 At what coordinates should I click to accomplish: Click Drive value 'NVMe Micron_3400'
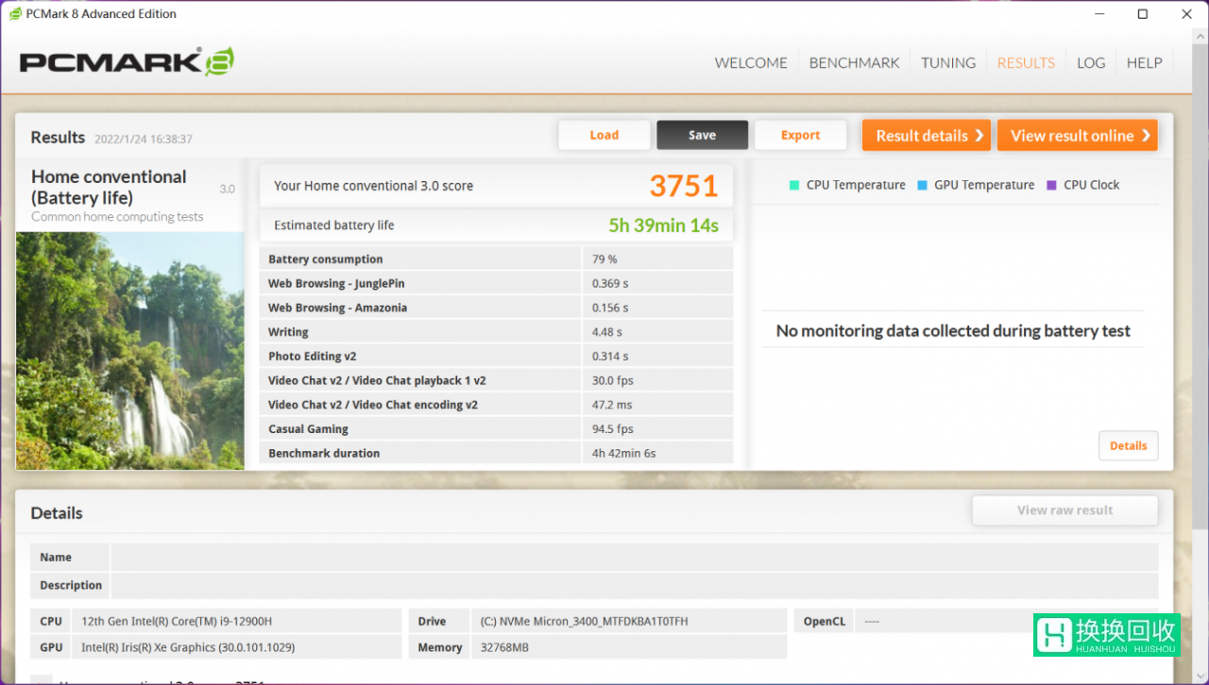tap(584, 621)
